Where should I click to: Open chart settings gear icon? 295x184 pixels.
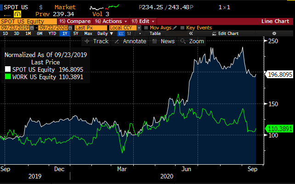(274, 34)
